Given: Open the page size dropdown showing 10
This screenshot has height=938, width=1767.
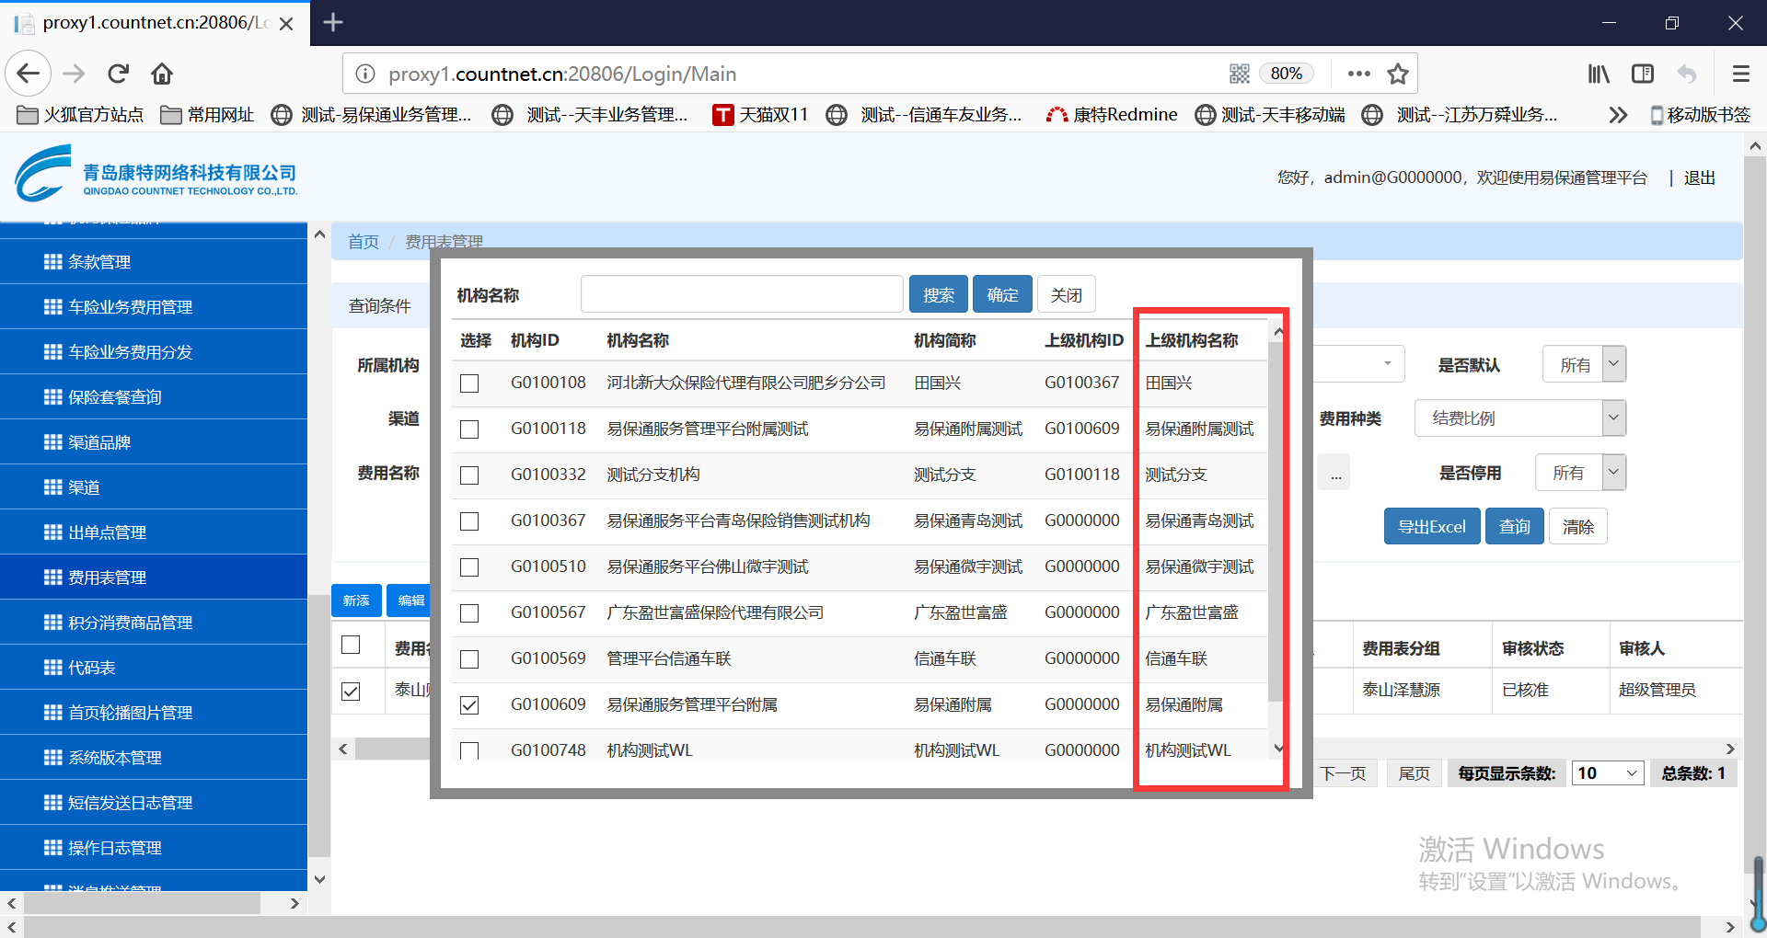Looking at the screenshot, I should (x=1607, y=773).
